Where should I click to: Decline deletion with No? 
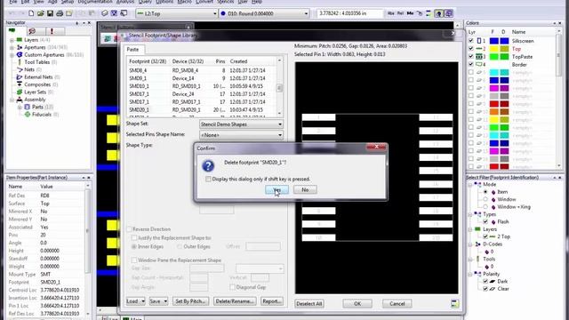305,189
